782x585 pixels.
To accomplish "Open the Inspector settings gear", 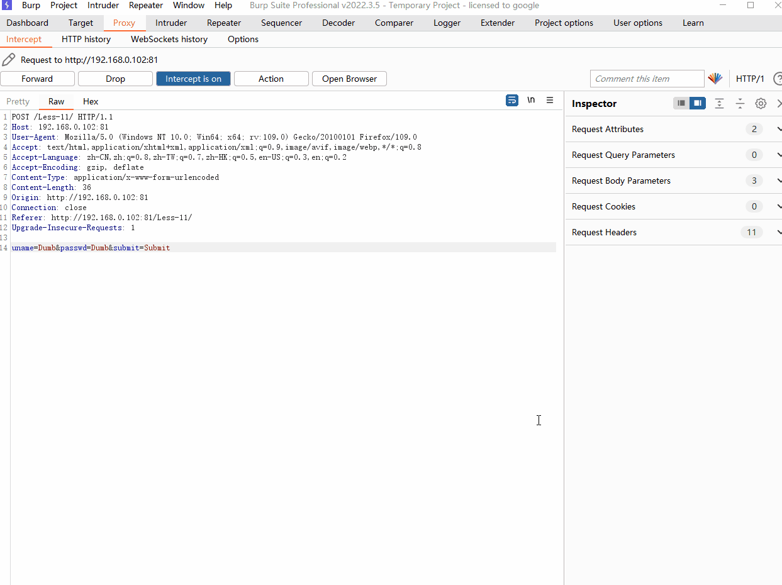I will [761, 103].
